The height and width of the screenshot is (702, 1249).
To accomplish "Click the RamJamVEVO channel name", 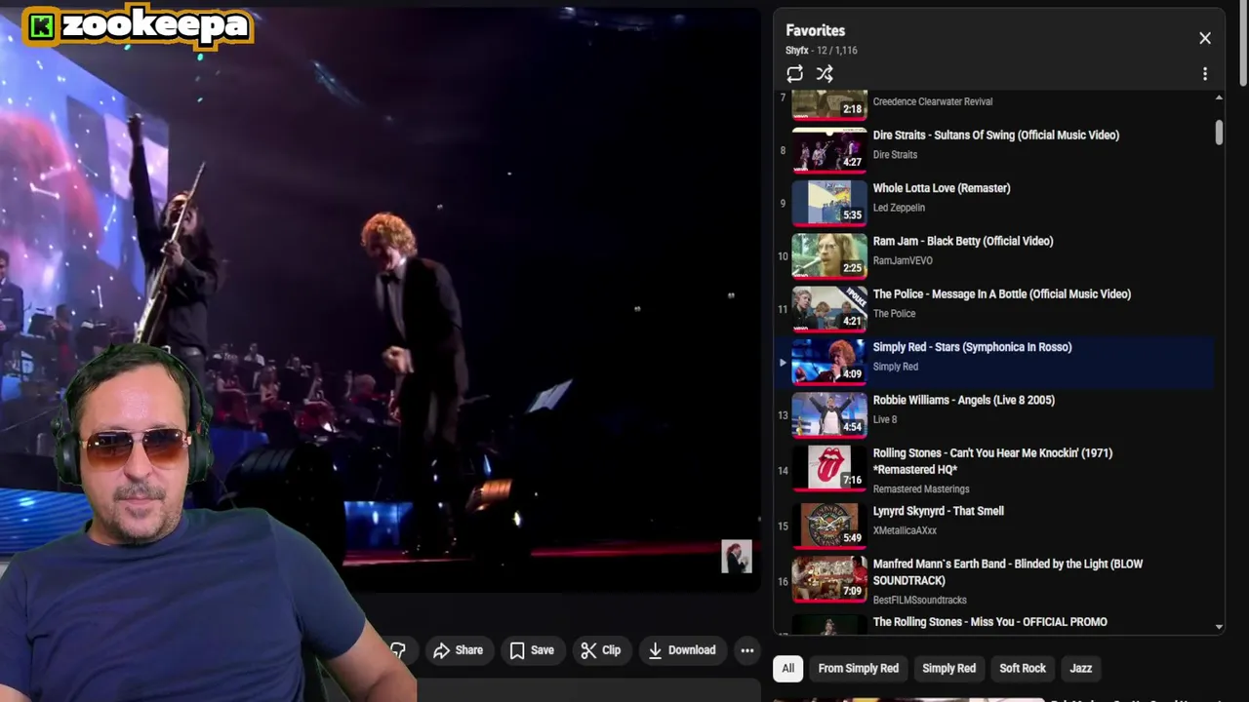I will click(903, 260).
